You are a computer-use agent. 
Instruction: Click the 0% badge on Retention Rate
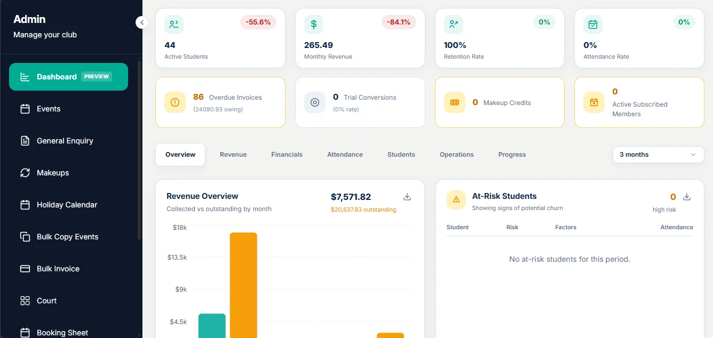pyautogui.click(x=544, y=22)
